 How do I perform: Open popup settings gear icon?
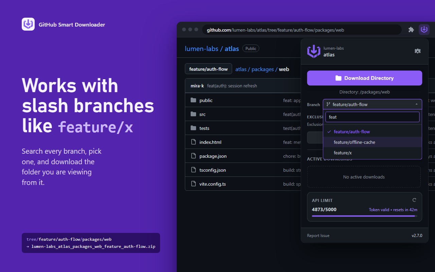coord(418,51)
